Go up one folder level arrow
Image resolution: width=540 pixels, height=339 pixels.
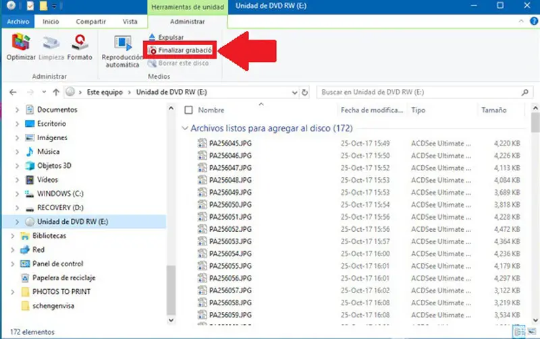point(56,92)
